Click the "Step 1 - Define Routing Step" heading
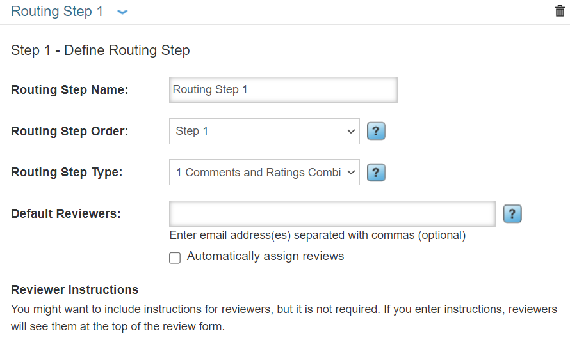The image size is (570, 338). [101, 50]
